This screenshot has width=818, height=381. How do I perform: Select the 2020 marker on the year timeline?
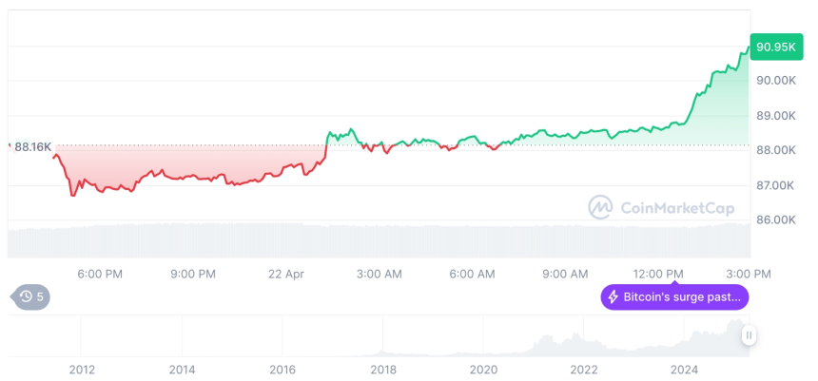click(x=483, y=370)
